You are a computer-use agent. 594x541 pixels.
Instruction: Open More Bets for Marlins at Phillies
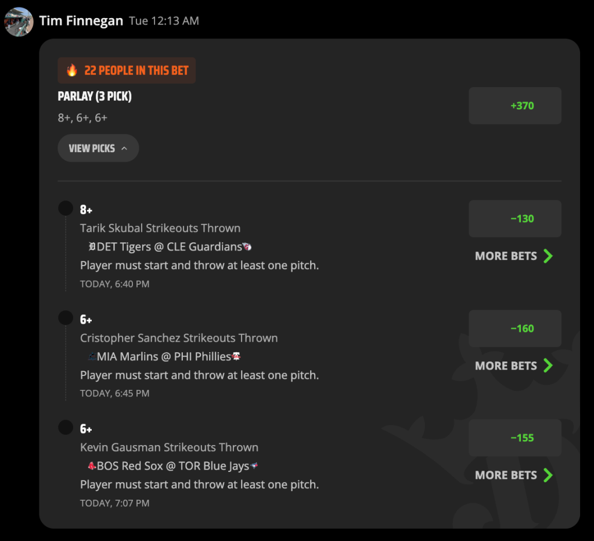pyautogui.click(x=514, y=366)
